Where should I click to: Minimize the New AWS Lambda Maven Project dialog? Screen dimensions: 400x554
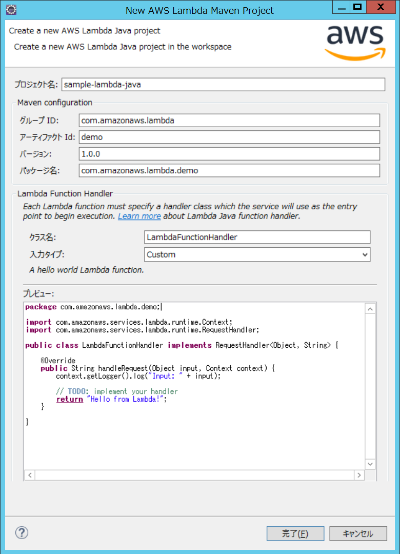pos(342,7)
